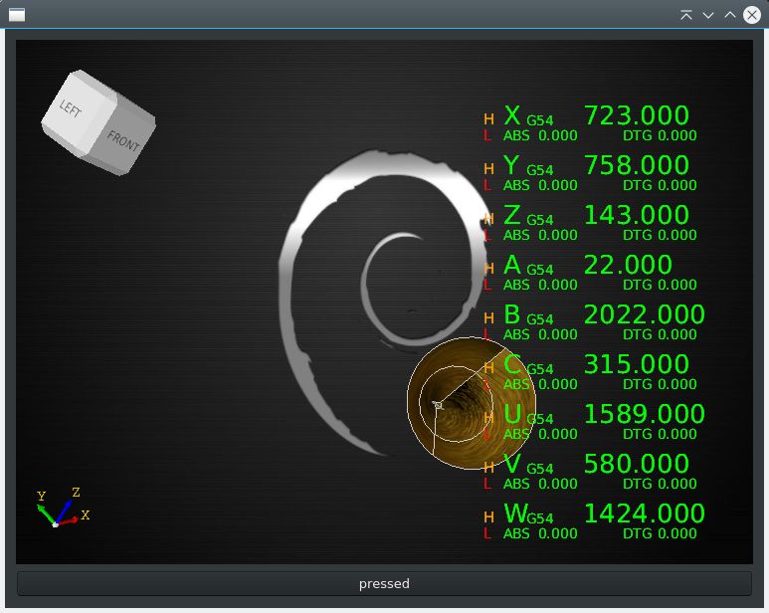Image resolution: width=769 pixels, height=613 pixels.
Task: Click the "pressed" button at the bottom
Action: 384,583
